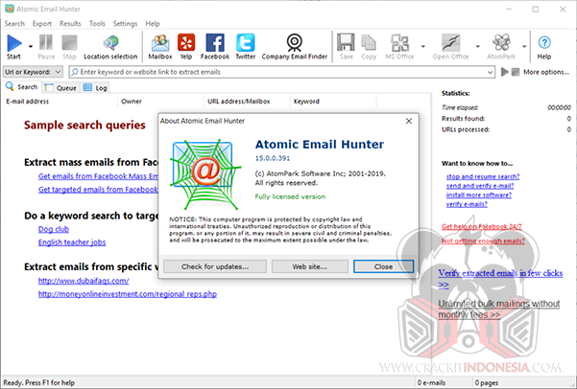
Task: Click the Save toolbar icon
Action: [x=346, y=47]
